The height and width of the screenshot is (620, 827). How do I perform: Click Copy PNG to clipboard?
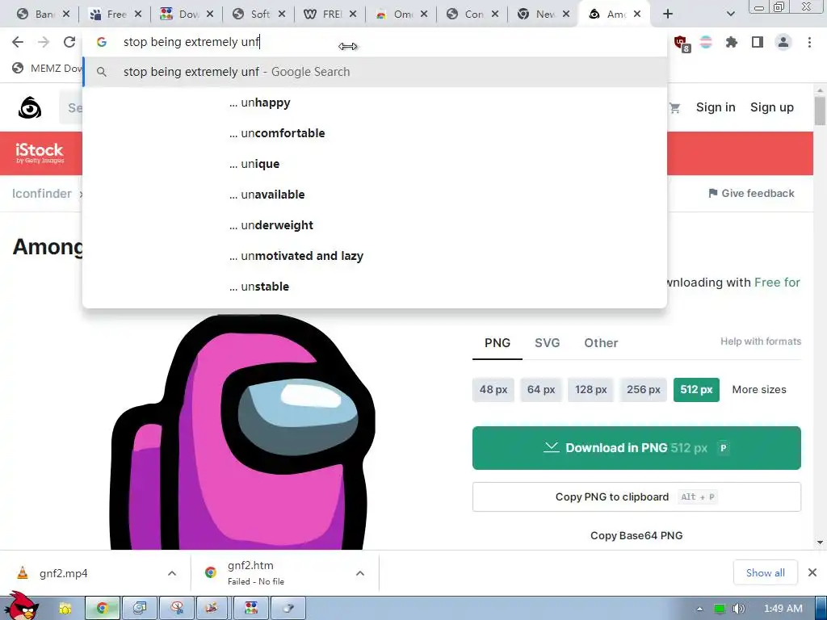pos(636,496)
